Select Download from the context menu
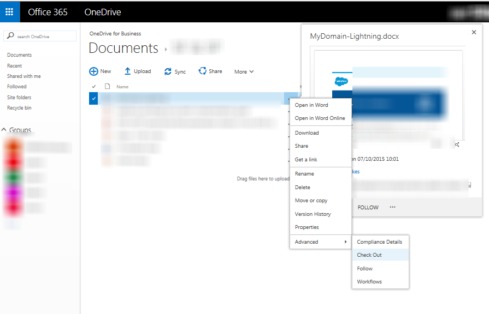Screen dimensions: 489x314 [x=307, y=132]
